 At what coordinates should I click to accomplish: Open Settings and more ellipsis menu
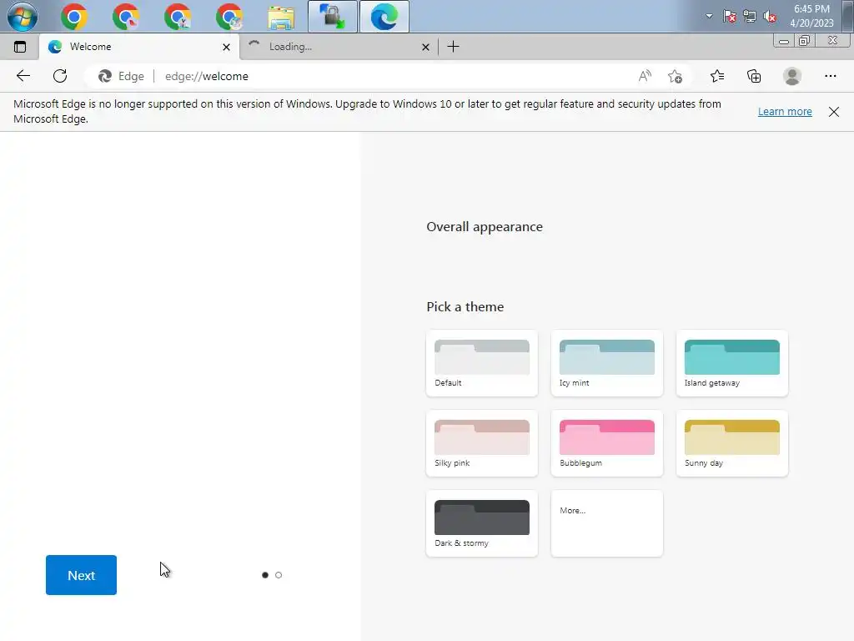tap(830, 76)
